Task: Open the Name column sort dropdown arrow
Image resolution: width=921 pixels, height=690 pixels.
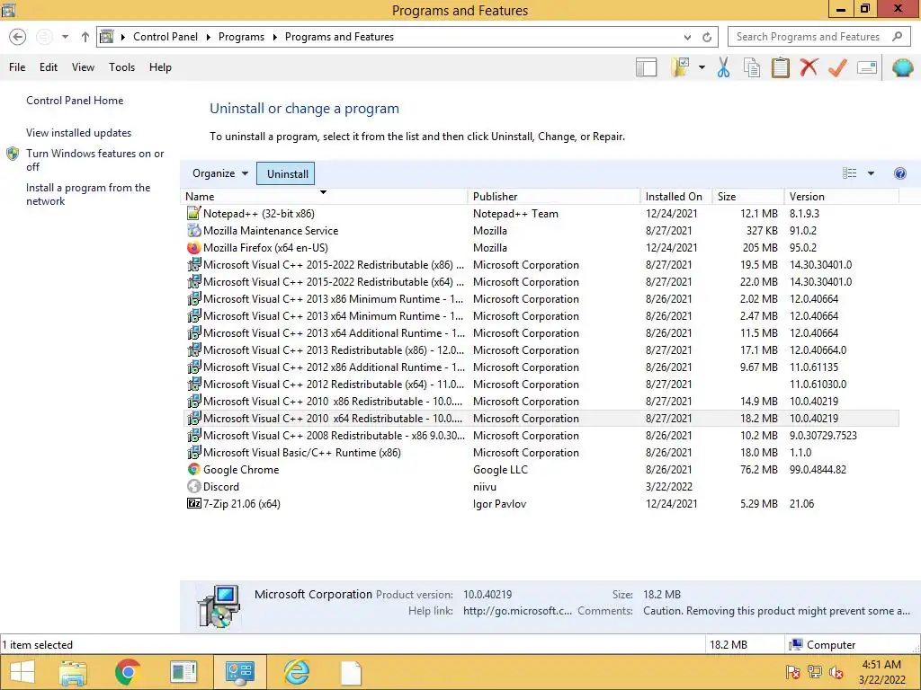Action: coord(323,192)
